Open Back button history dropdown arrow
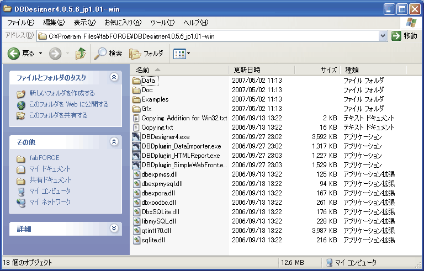 tap(40, 54)
